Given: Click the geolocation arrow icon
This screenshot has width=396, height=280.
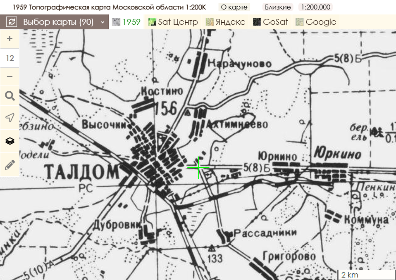Looking at the screenshot, I should click(x=9, y=117).
